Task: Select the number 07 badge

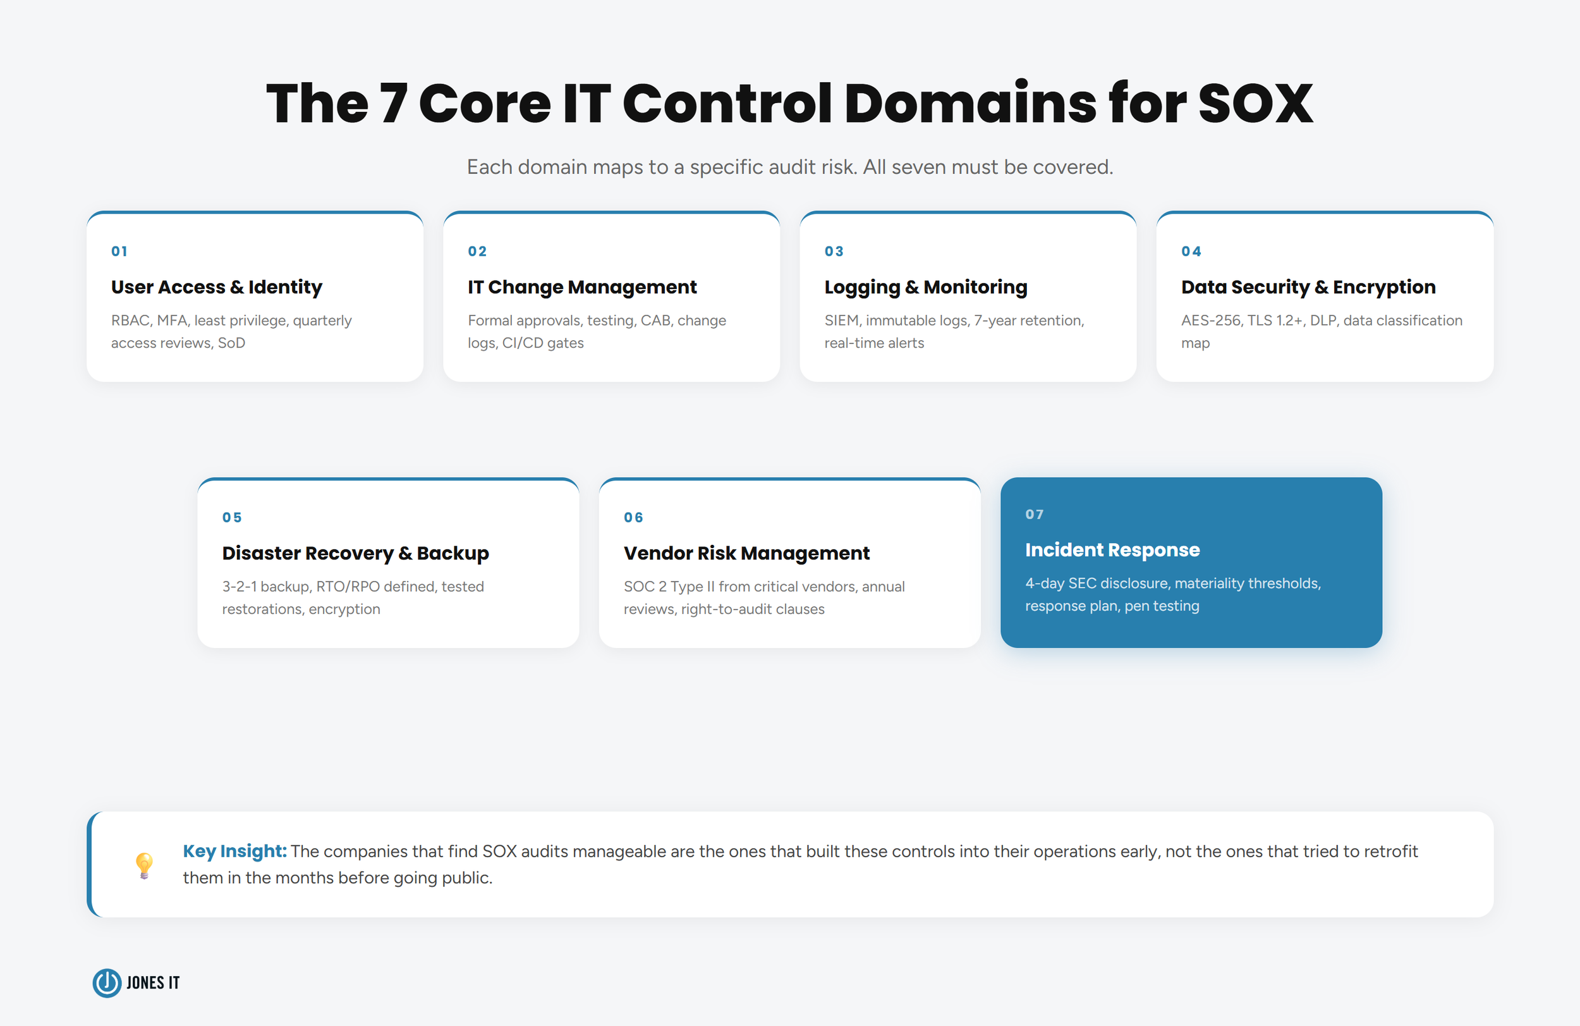Action: [1035, 513]
